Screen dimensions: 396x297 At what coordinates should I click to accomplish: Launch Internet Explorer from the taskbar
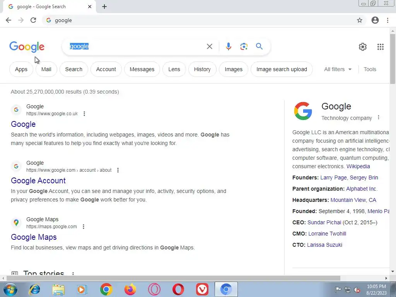[34, 289]
